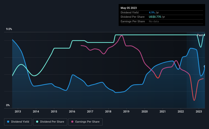Click the 9.0% y-axis label
The image size is (209, 129).
coord(9,29)
